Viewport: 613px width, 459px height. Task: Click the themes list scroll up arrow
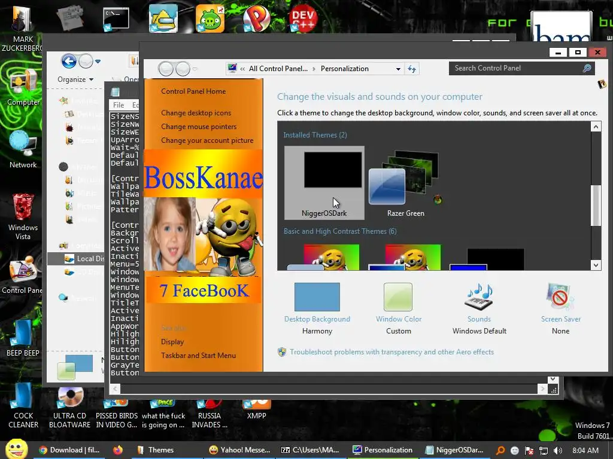coord(596,127)
